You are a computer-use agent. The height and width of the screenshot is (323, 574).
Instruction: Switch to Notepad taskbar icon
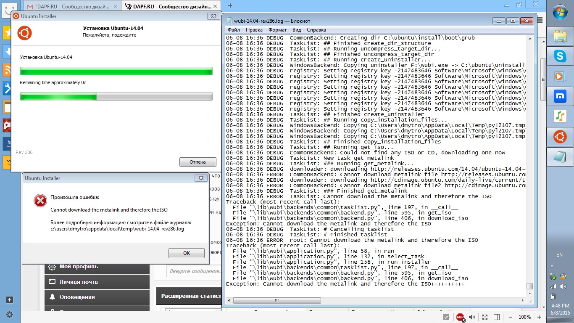tap(560, 157)
